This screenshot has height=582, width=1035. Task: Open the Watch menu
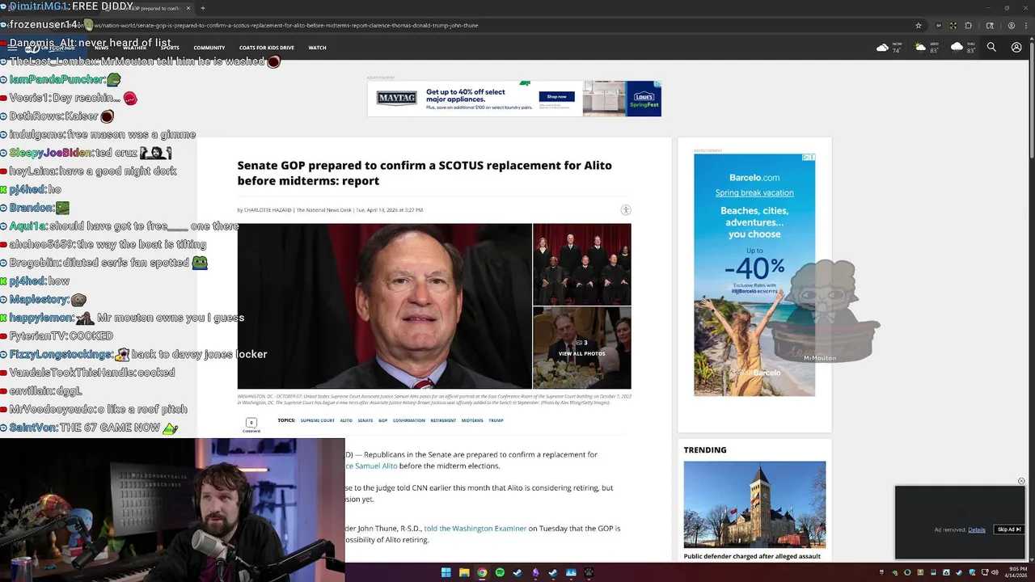(317, 48)
